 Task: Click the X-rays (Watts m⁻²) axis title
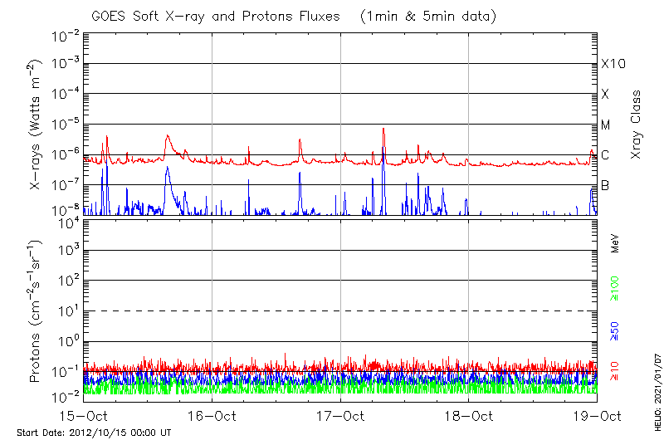pos(37,125)
